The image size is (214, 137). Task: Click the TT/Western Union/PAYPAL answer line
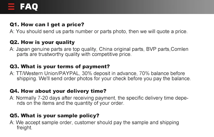pyautogui.click(x=97, y=73)
